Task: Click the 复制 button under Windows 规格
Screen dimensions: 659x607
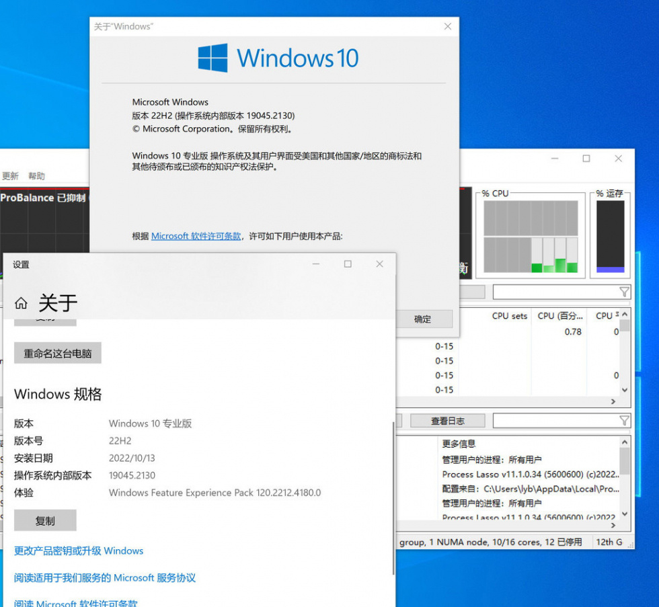Action: coord(45,521)
